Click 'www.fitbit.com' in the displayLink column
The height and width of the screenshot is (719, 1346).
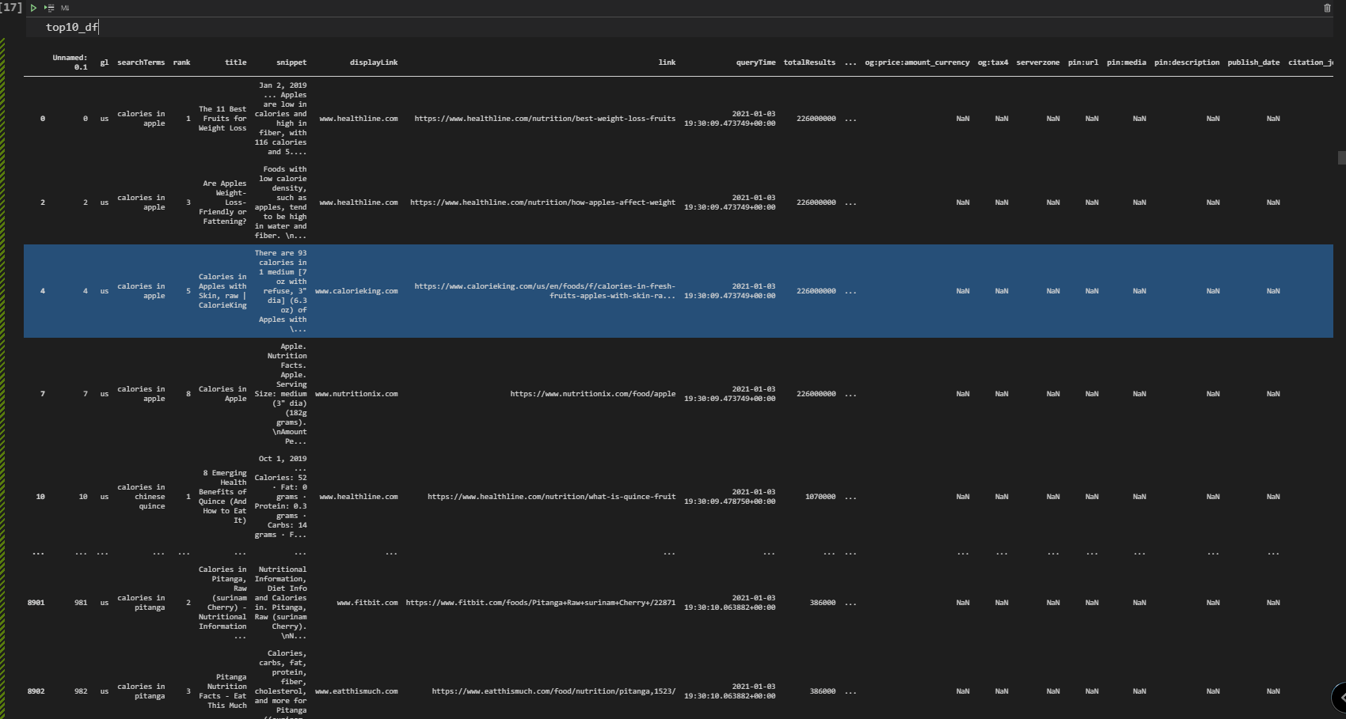point(367,603)
